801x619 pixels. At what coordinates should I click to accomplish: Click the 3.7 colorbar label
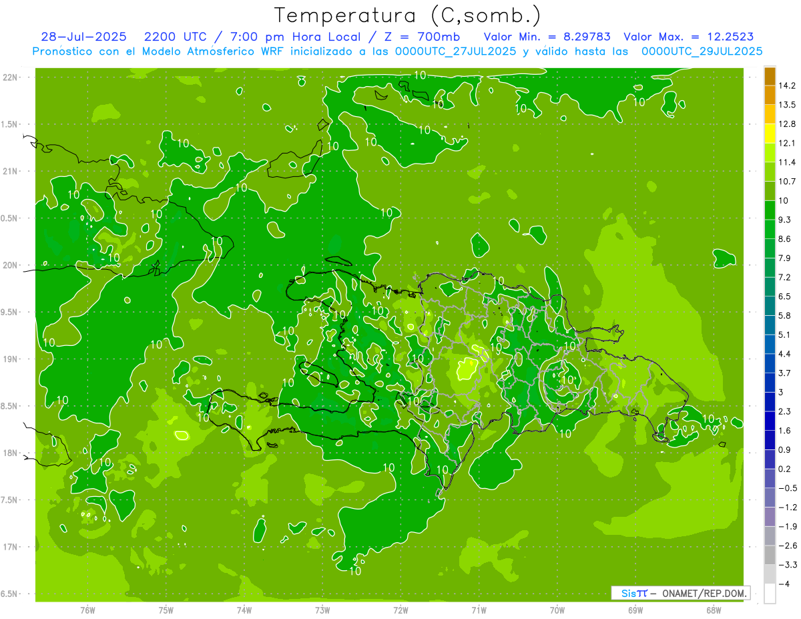click(784, 373)
